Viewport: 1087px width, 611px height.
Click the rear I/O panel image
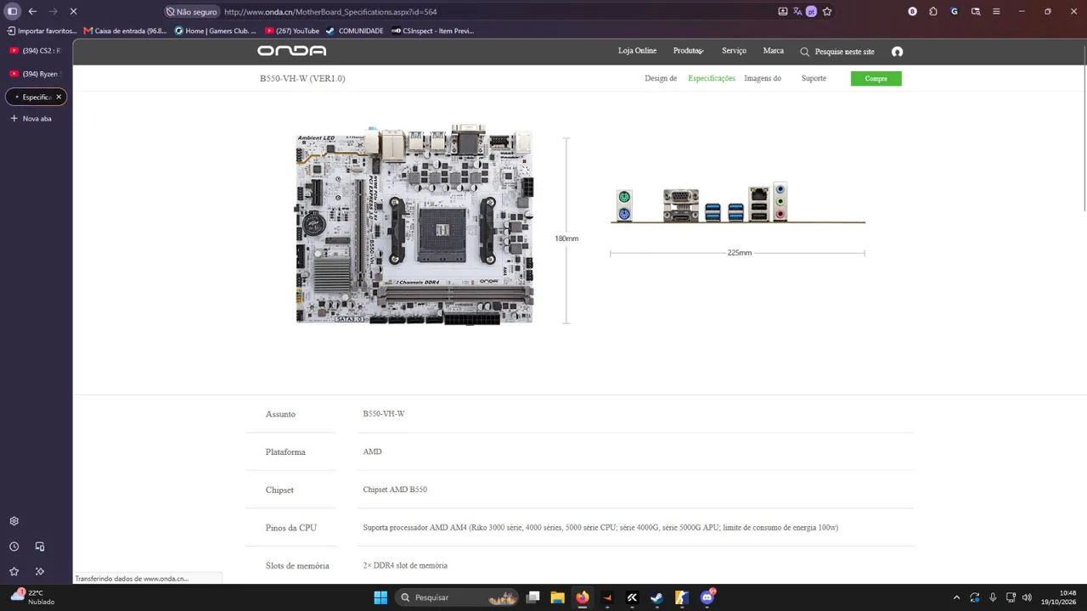(x=737, y=204)
